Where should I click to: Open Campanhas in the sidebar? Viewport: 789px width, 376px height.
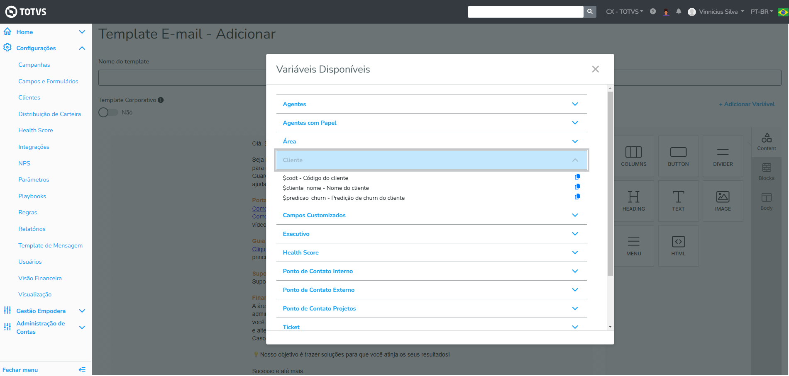point(34,65)
